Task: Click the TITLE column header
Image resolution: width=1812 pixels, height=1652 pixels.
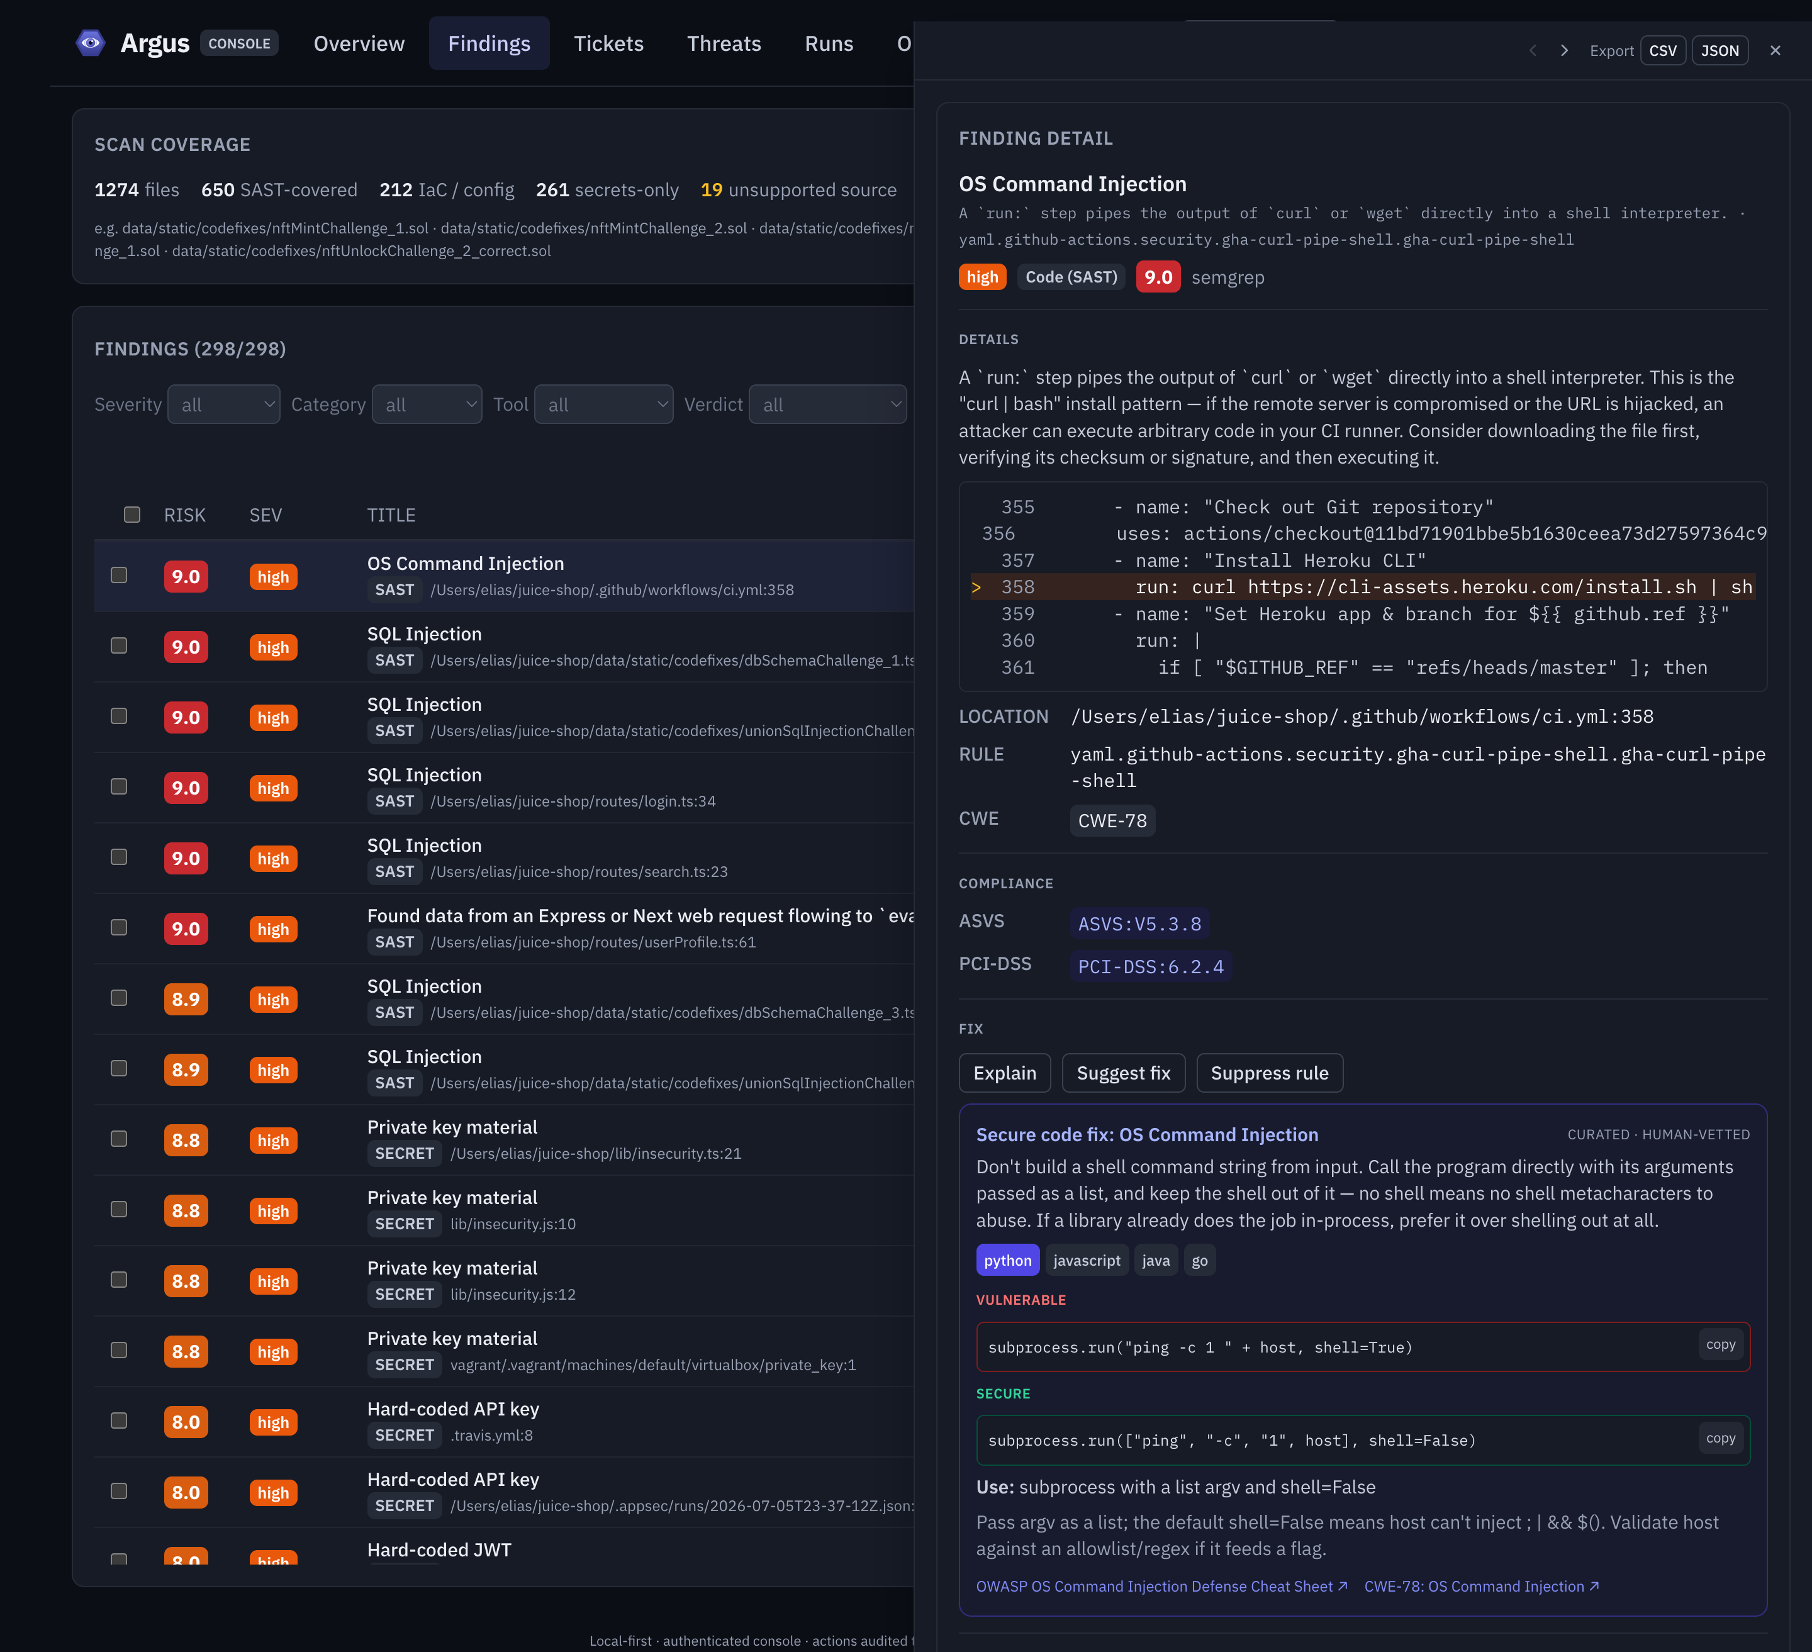Action: point(391,515)
